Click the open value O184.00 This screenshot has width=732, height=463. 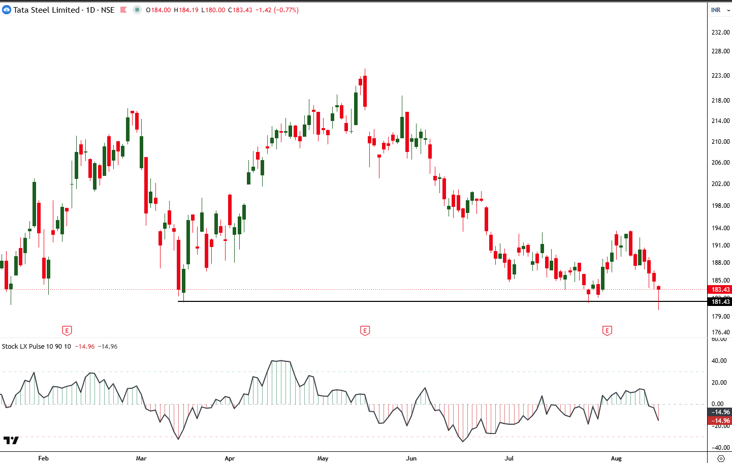click(x=158, y=10)
